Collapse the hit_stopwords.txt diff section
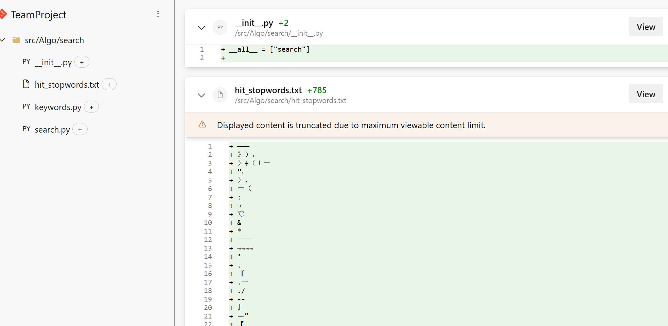 201,95
